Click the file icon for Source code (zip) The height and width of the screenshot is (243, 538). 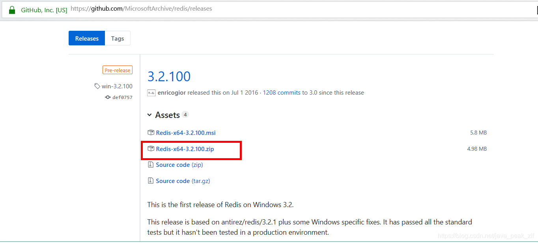(x=150, y=165)
